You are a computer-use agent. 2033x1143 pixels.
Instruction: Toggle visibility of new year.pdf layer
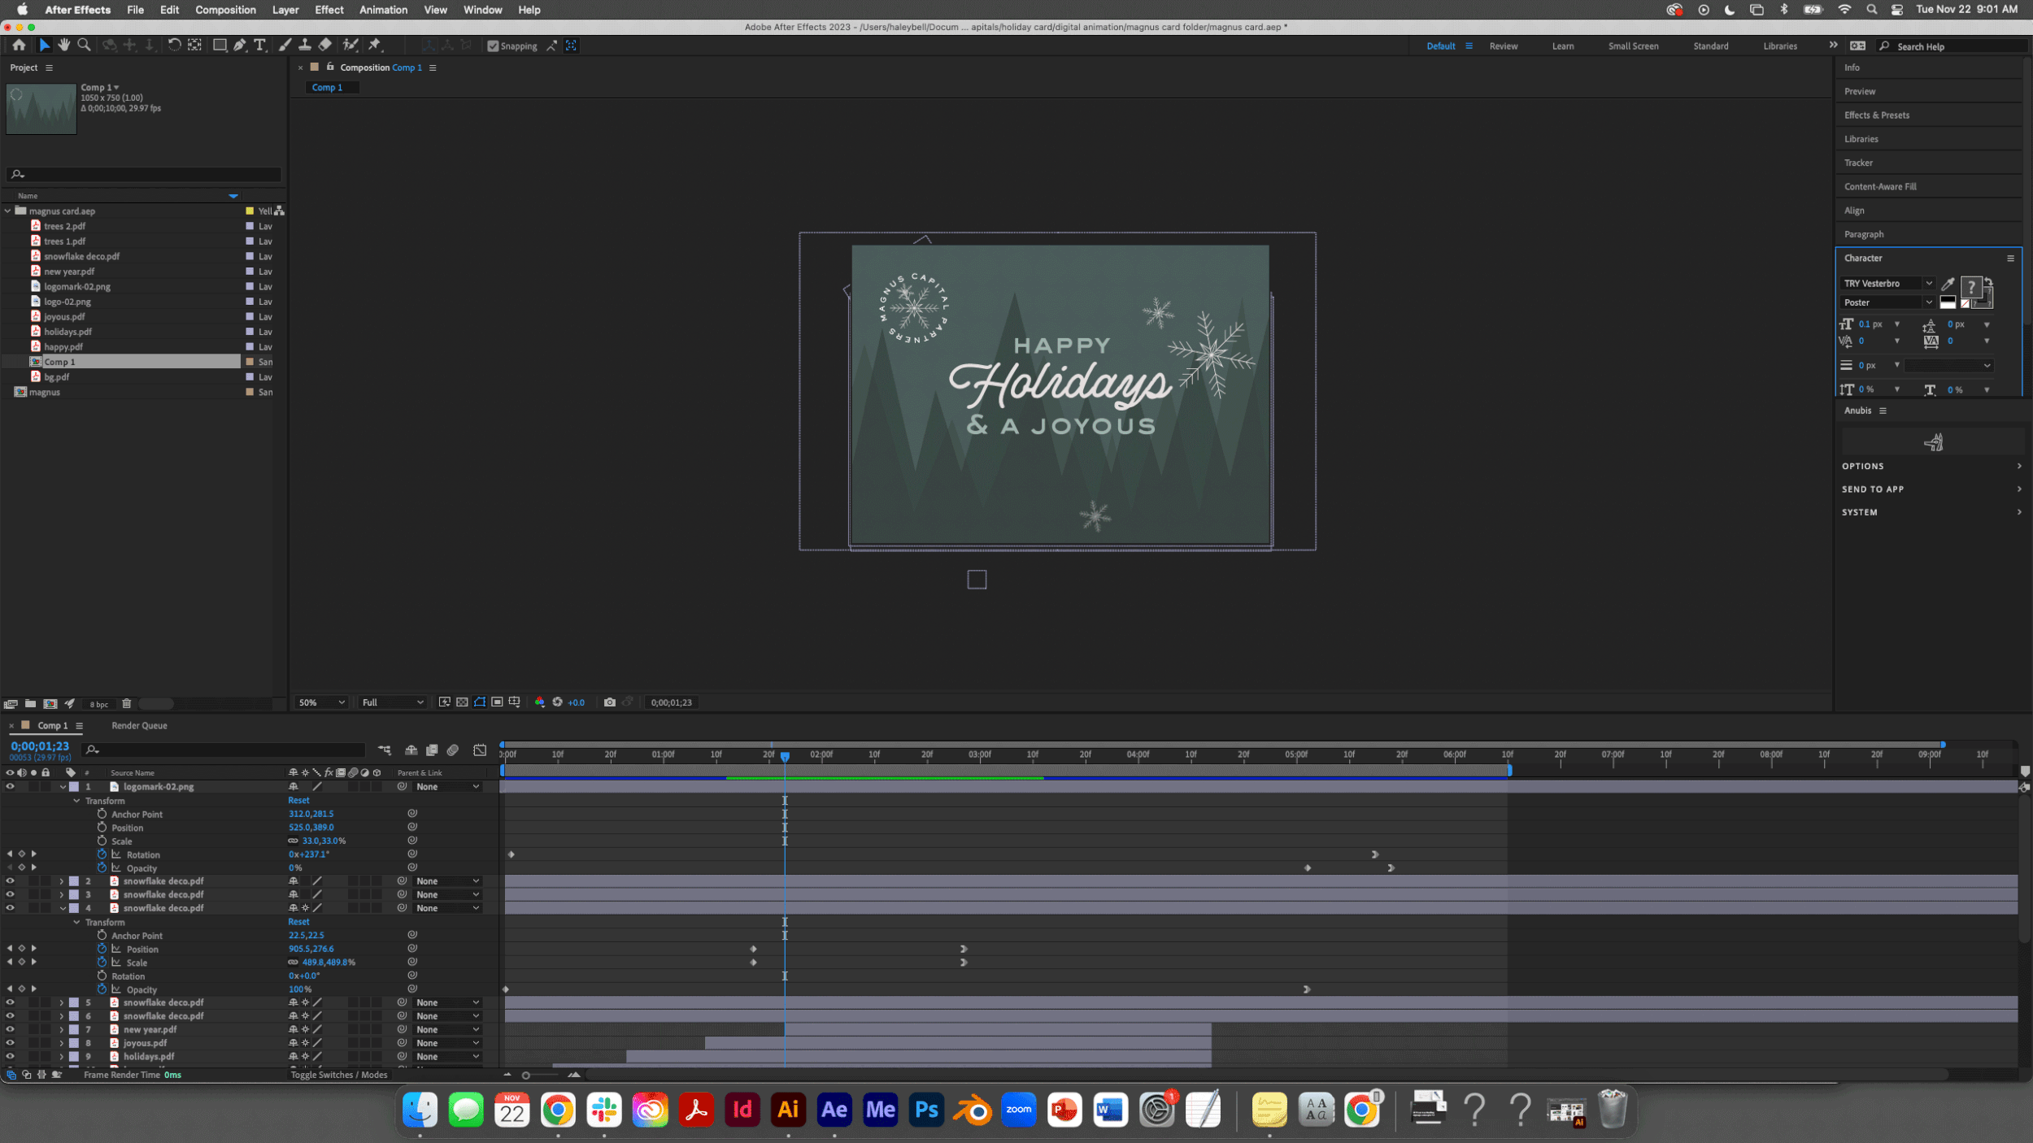coord(10,1029)
